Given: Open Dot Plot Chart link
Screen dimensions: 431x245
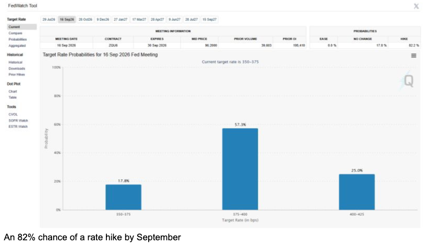Looking at the screenshot, I should pos(13,91).
